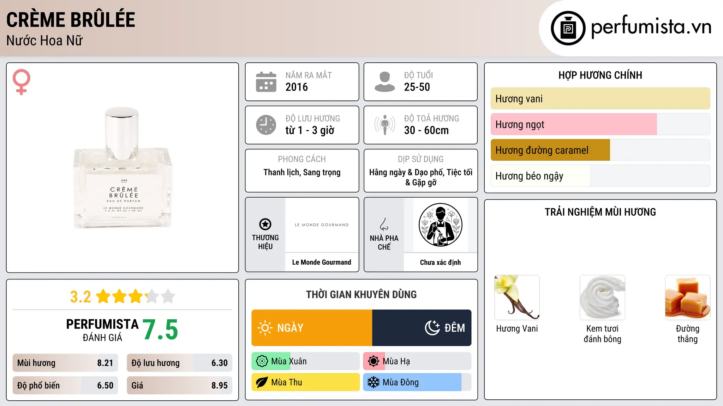Click the Le Monde Gourmand brand name
The width and height of the screenshot is (723, 406).
pyautogui.click(x=322, y=262)
